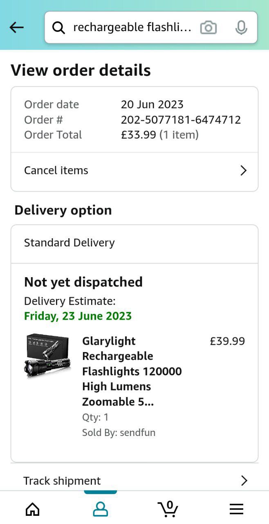
Task: Select the Cancel items option
Action: point(56,170)
